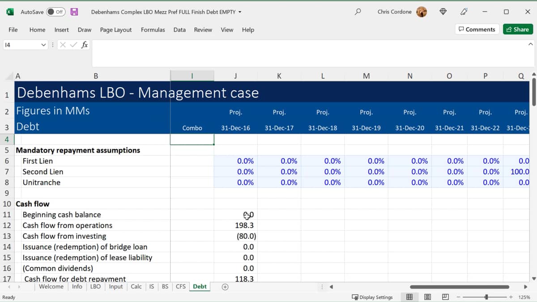
Task: Open the View ribbon tab
Action: (227, 30)
